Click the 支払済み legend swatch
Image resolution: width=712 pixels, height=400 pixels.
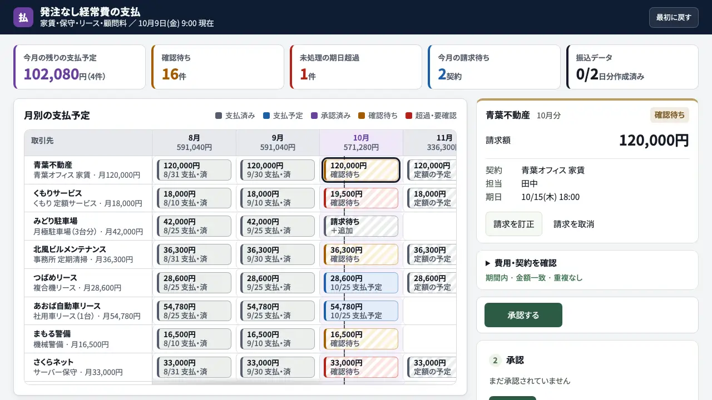click(x=219, y=116)
